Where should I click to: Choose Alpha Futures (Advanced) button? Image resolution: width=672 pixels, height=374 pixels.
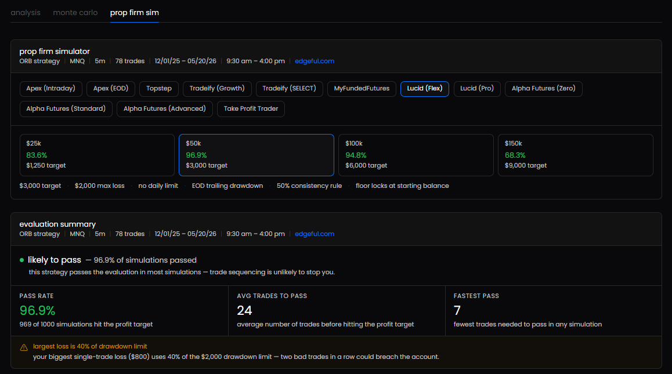coord(165,109)
